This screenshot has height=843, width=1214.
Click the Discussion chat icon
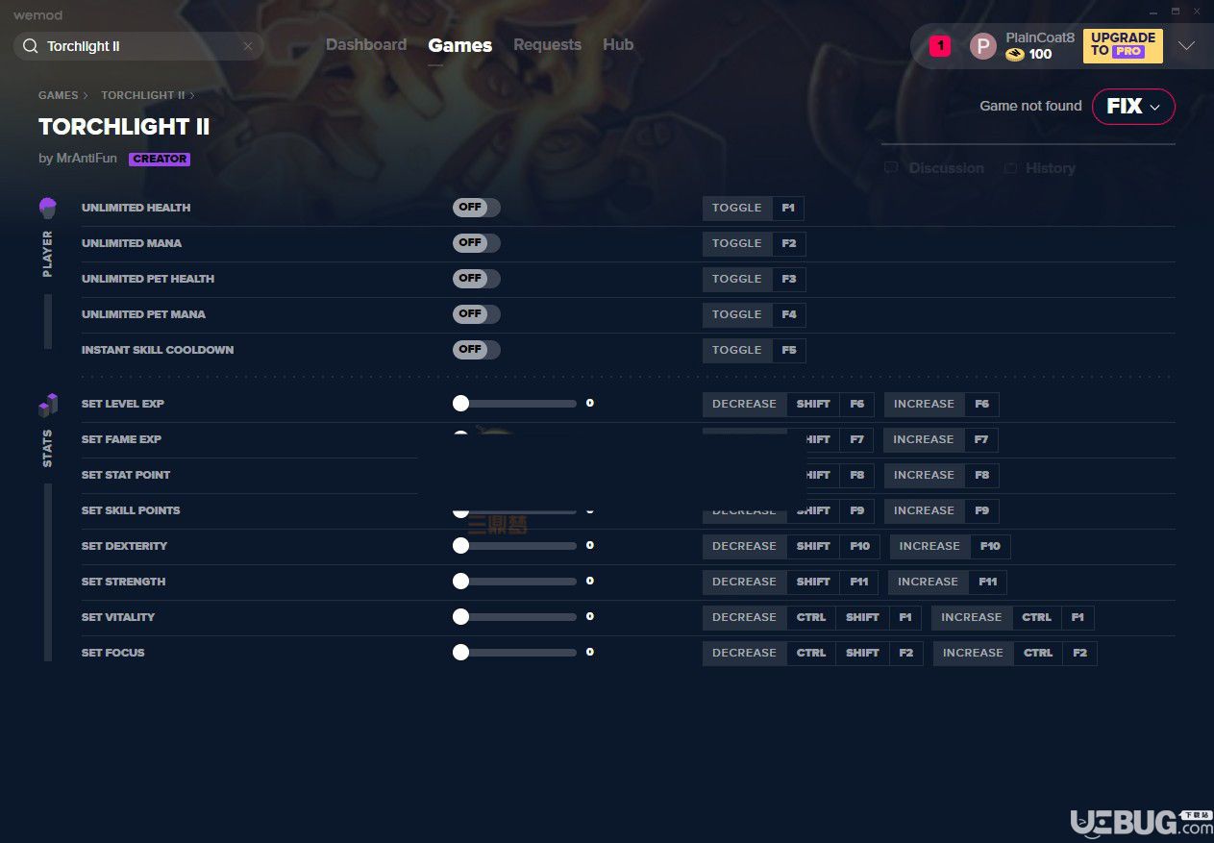[891, 167]
